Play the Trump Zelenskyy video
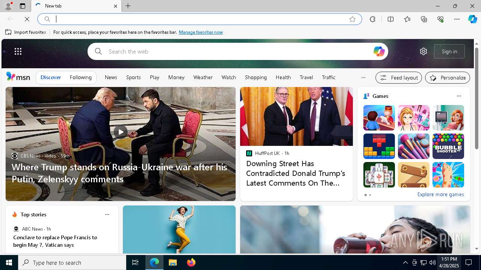Viewport: 481px width, 270px height. [120, 132]
